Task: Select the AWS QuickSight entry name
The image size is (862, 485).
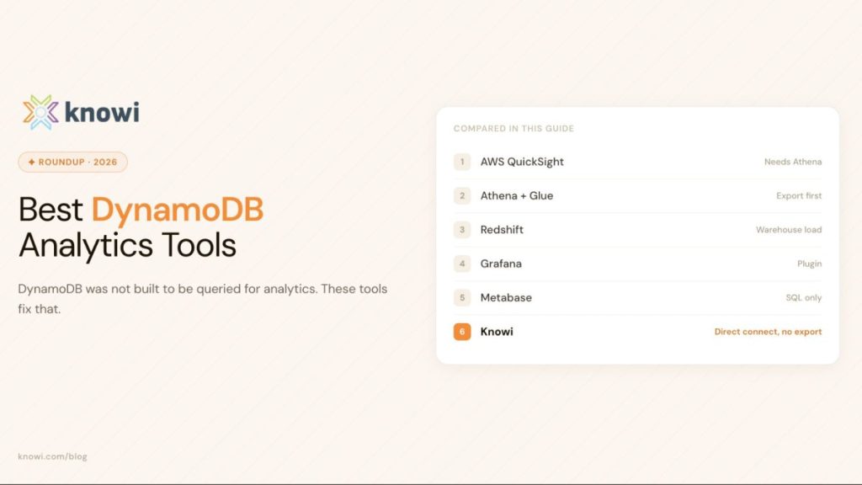Action: pos(522,162)
